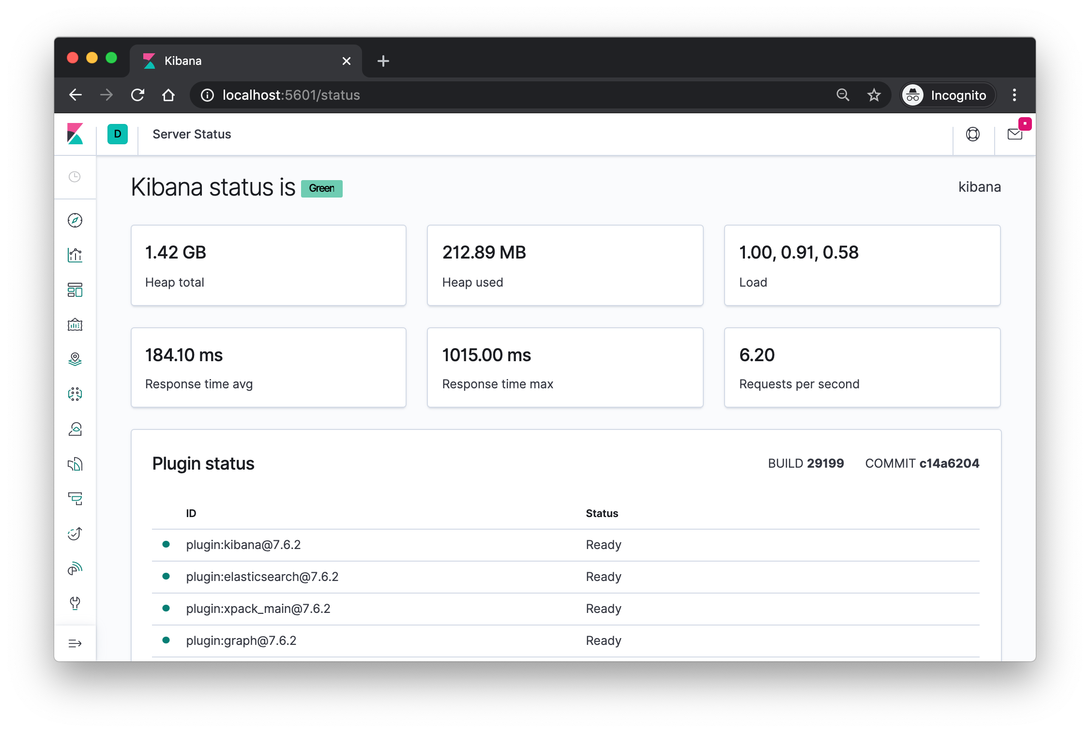This screenshot has height=733, width=1090.
Task: Open Chrome three-dot menu
Action: (1014, 95)
